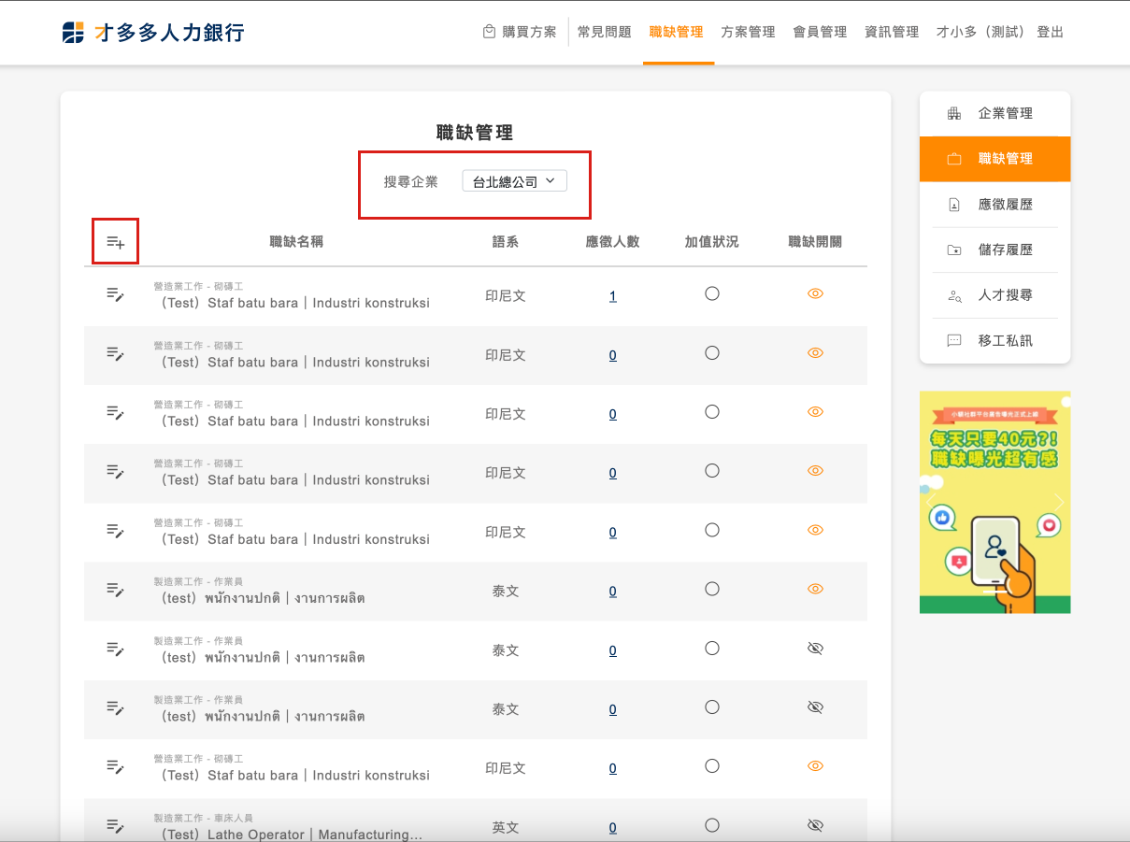Hide the first job listing using its eye icon
Viewport: 1130px width, 842px height.
(x=815, y=293)
